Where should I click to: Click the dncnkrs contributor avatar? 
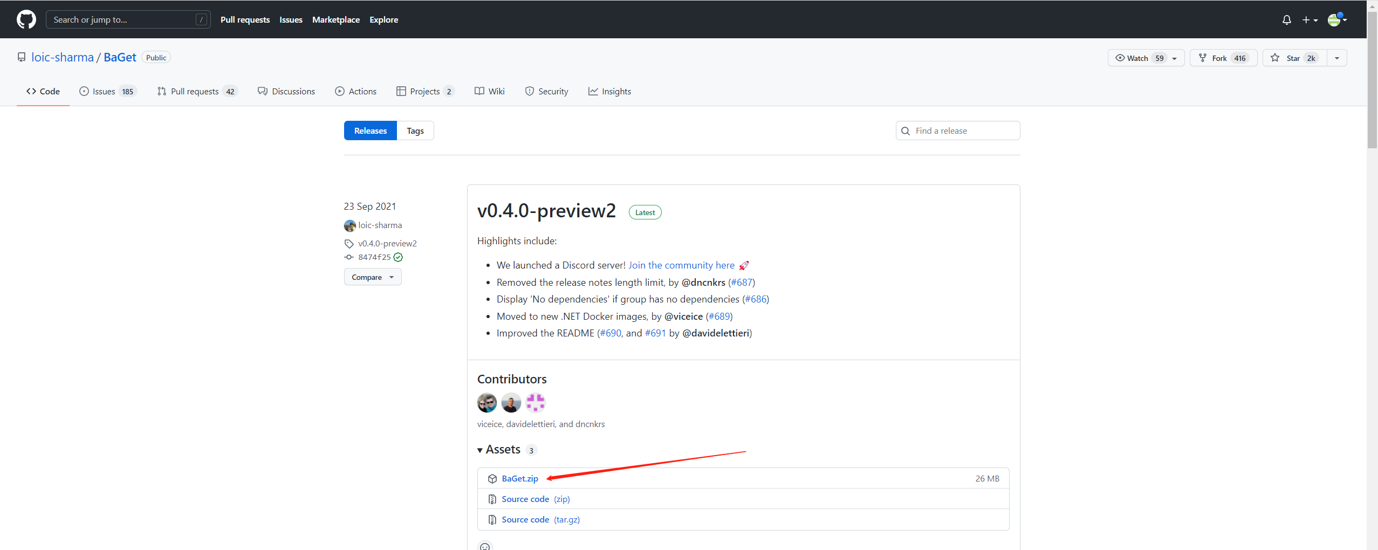tap(536, 402)
